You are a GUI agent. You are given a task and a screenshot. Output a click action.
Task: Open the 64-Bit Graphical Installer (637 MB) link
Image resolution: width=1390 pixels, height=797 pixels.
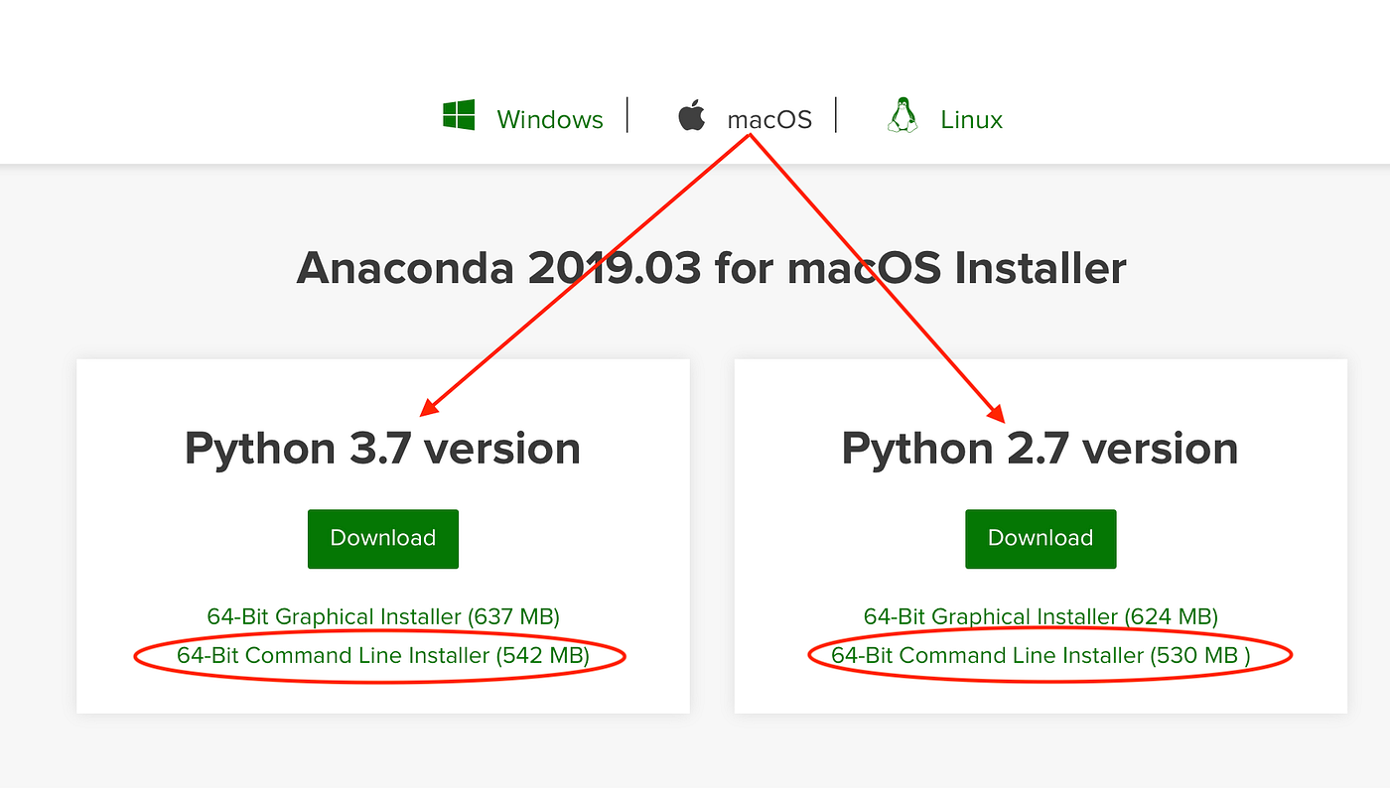click(382, 616)
